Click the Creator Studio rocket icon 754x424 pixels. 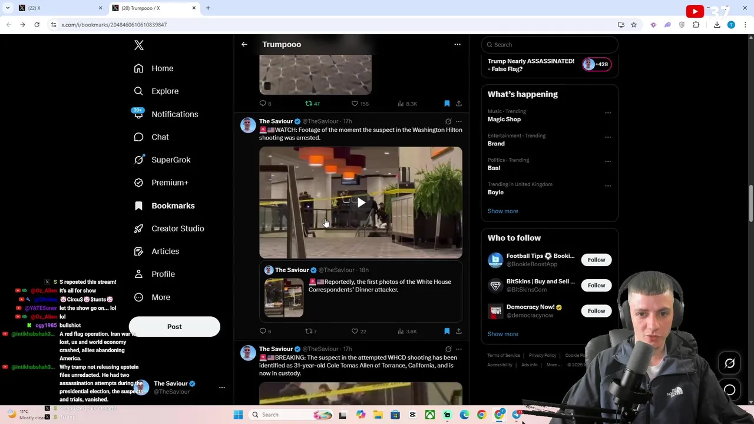tap(138, 228)
